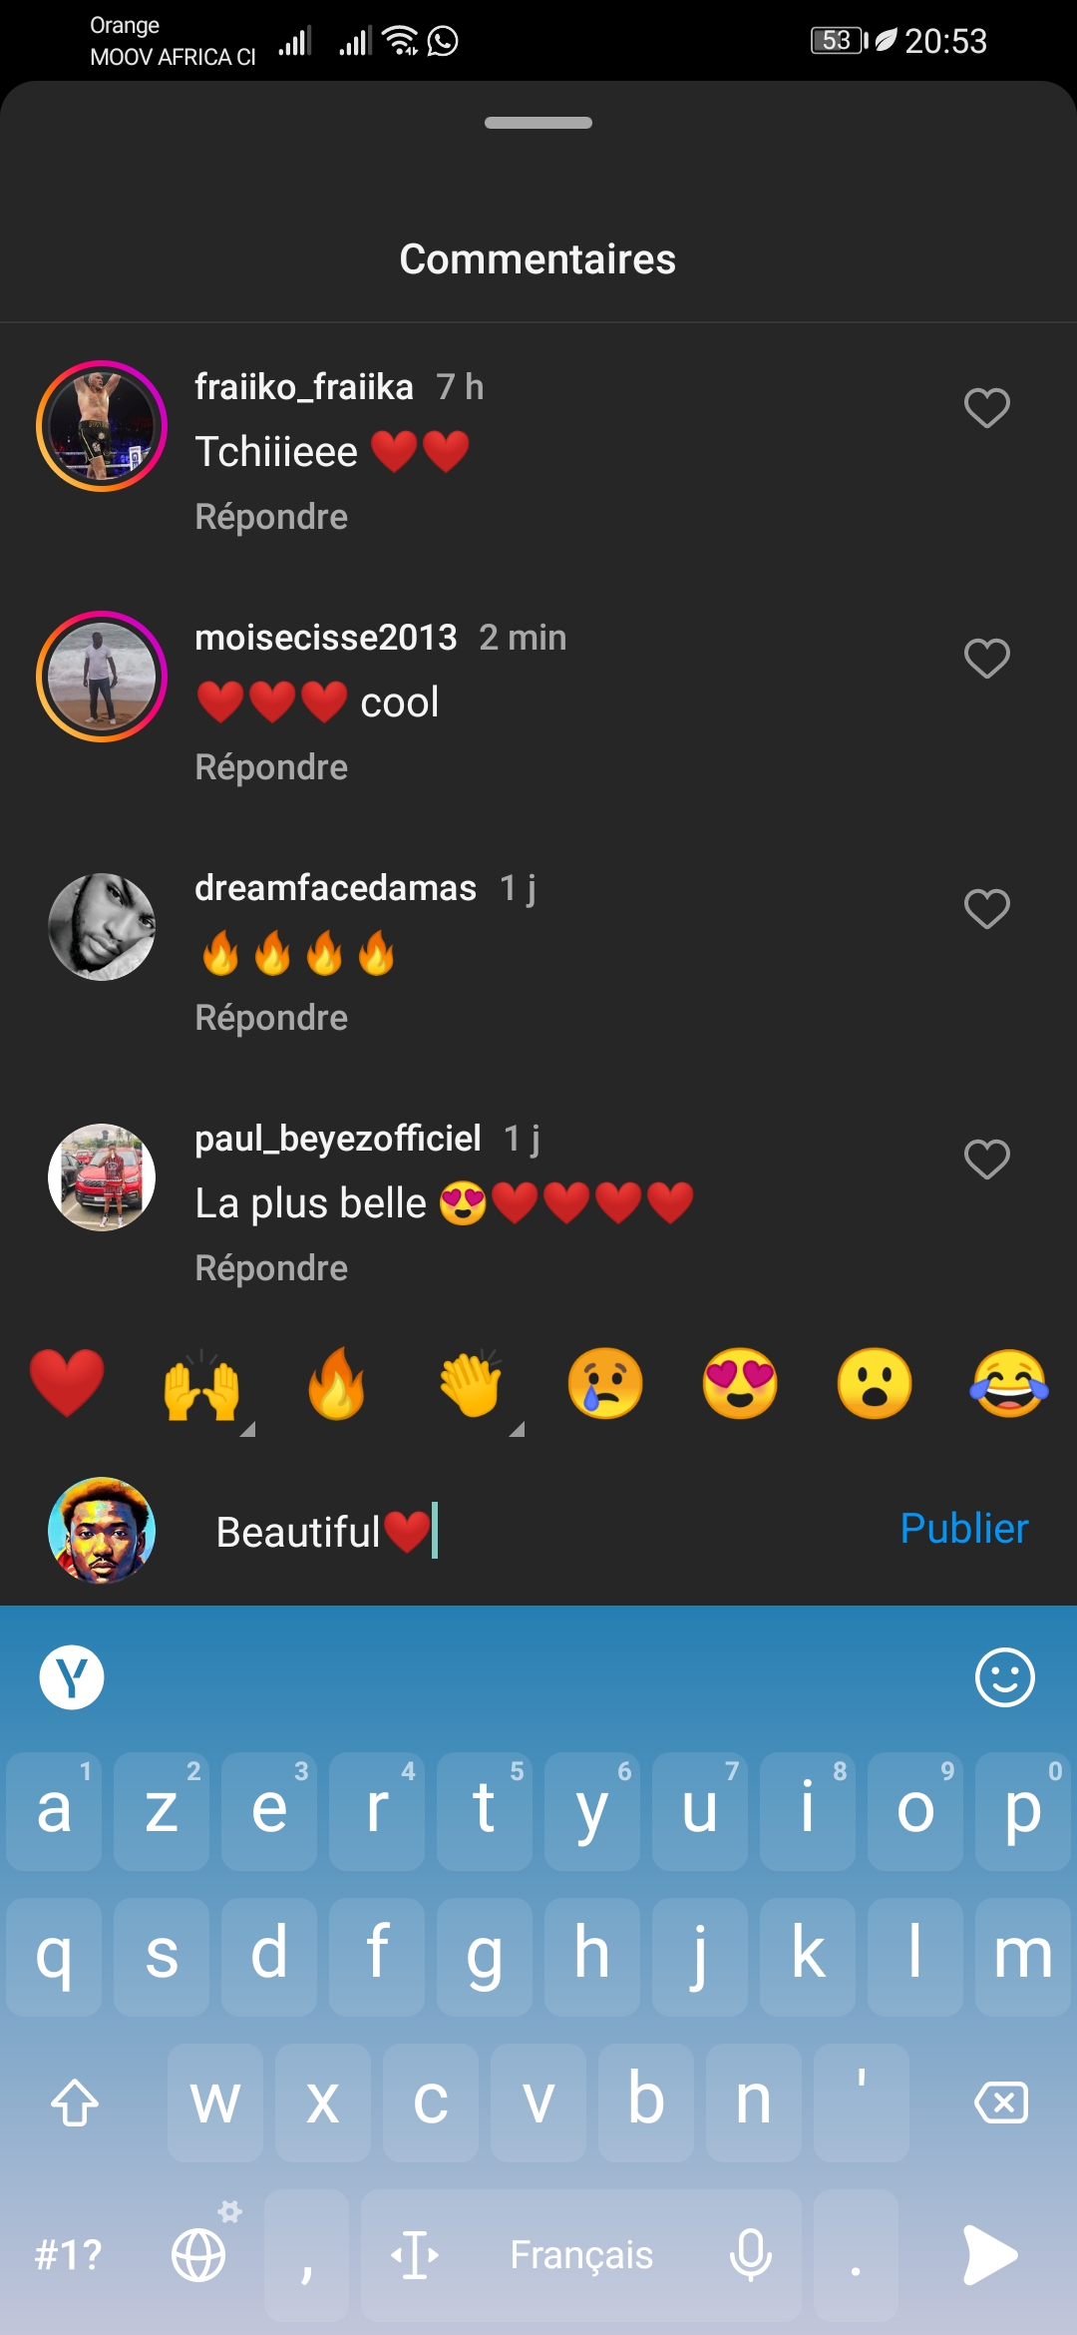
Task: Toggle like on paul_beyezofficiel's comment
Action: point(986,1160)
